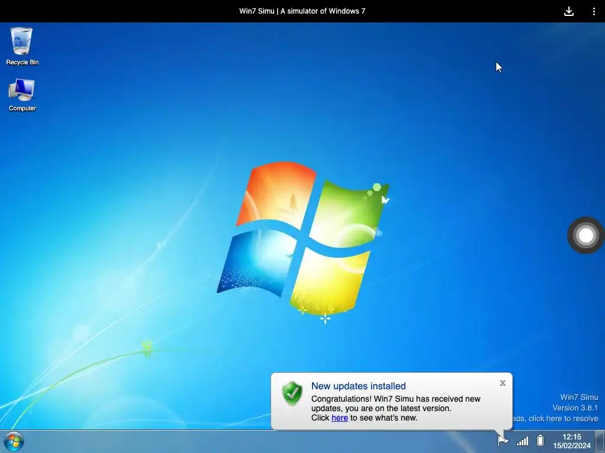The image size is (605, 453).
Task: Select the Computer desktop icon
Action: [22, 95]
